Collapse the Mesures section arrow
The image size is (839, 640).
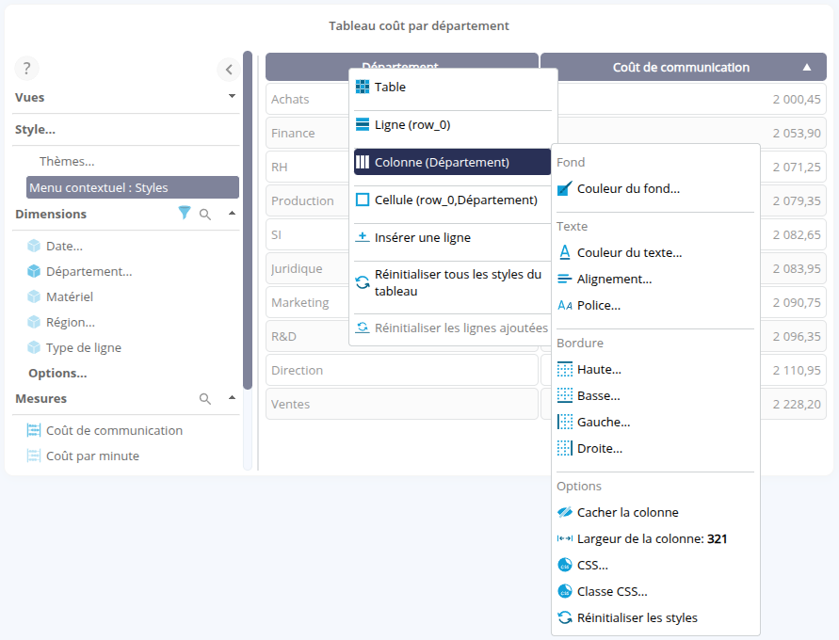pyautogui.click(x=232, y=398)
